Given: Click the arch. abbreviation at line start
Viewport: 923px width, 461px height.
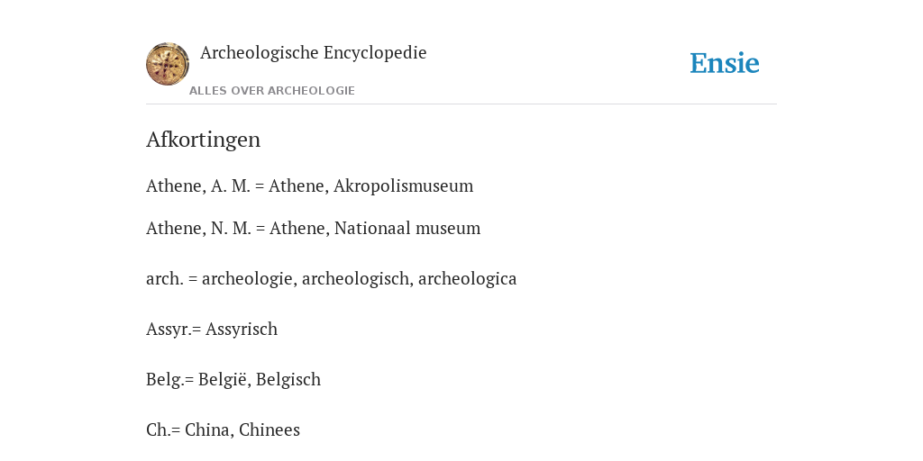Looking at the screenshot, I should (x=164, y=279).
